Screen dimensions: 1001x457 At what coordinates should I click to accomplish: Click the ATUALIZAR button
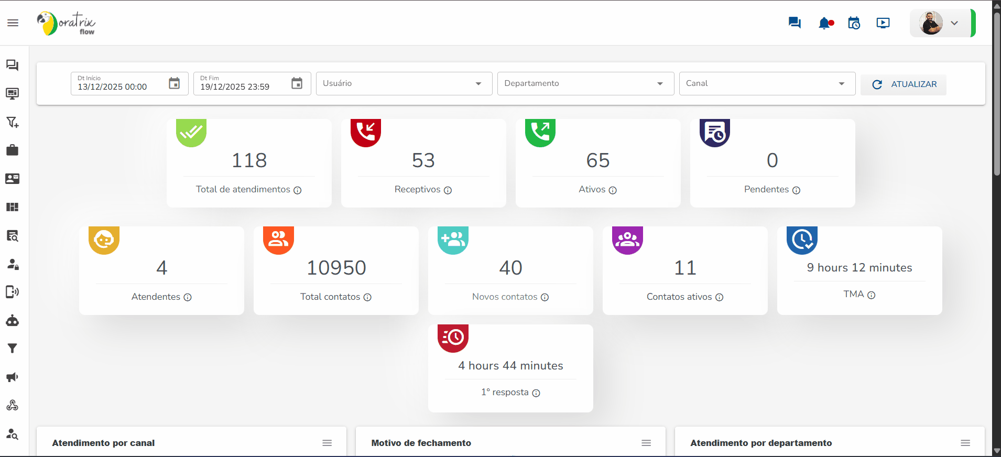pos(904,84)
